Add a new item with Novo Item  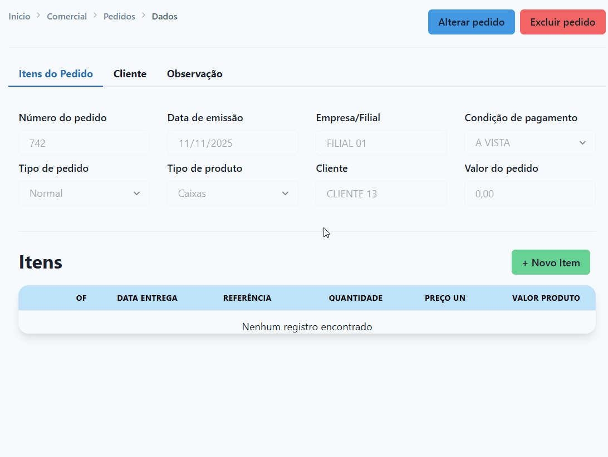[x=551, y=262]
